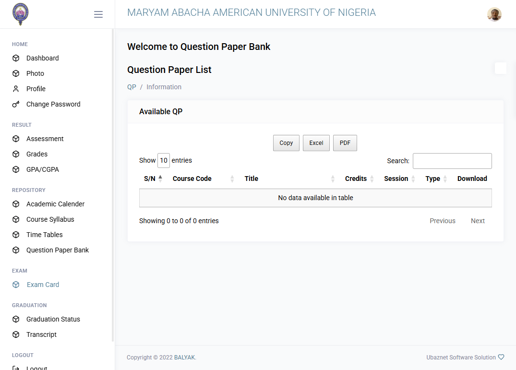Viewport: 516px width, 370px height.
Task: Export the table to Excel
Action: pyautogui.click(x=316, y=143)
